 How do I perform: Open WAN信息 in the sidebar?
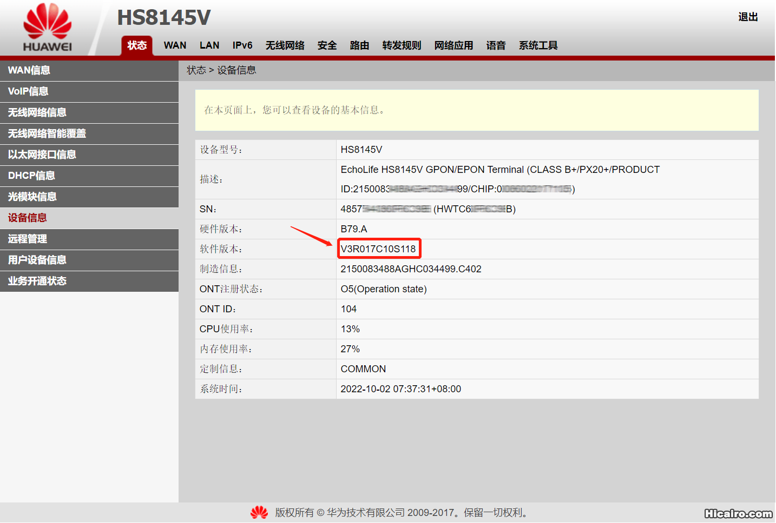click(x=89, y=70)
